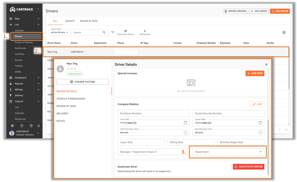Open Delivery section in driver details

[x=63, y=113]
